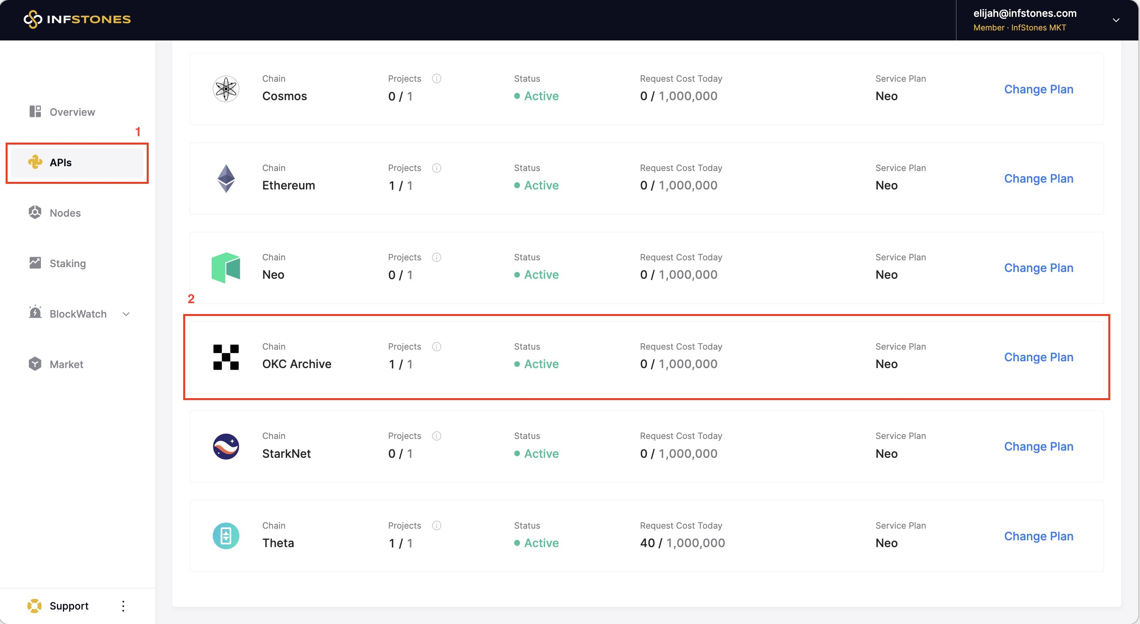Select Staking in the sidebar
This screenshot has height=624, width=1140.
[67, 263]
